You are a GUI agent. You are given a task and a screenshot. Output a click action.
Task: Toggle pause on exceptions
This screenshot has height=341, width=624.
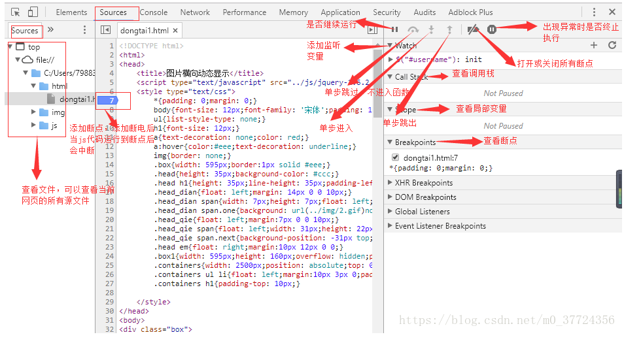(492, 29)
